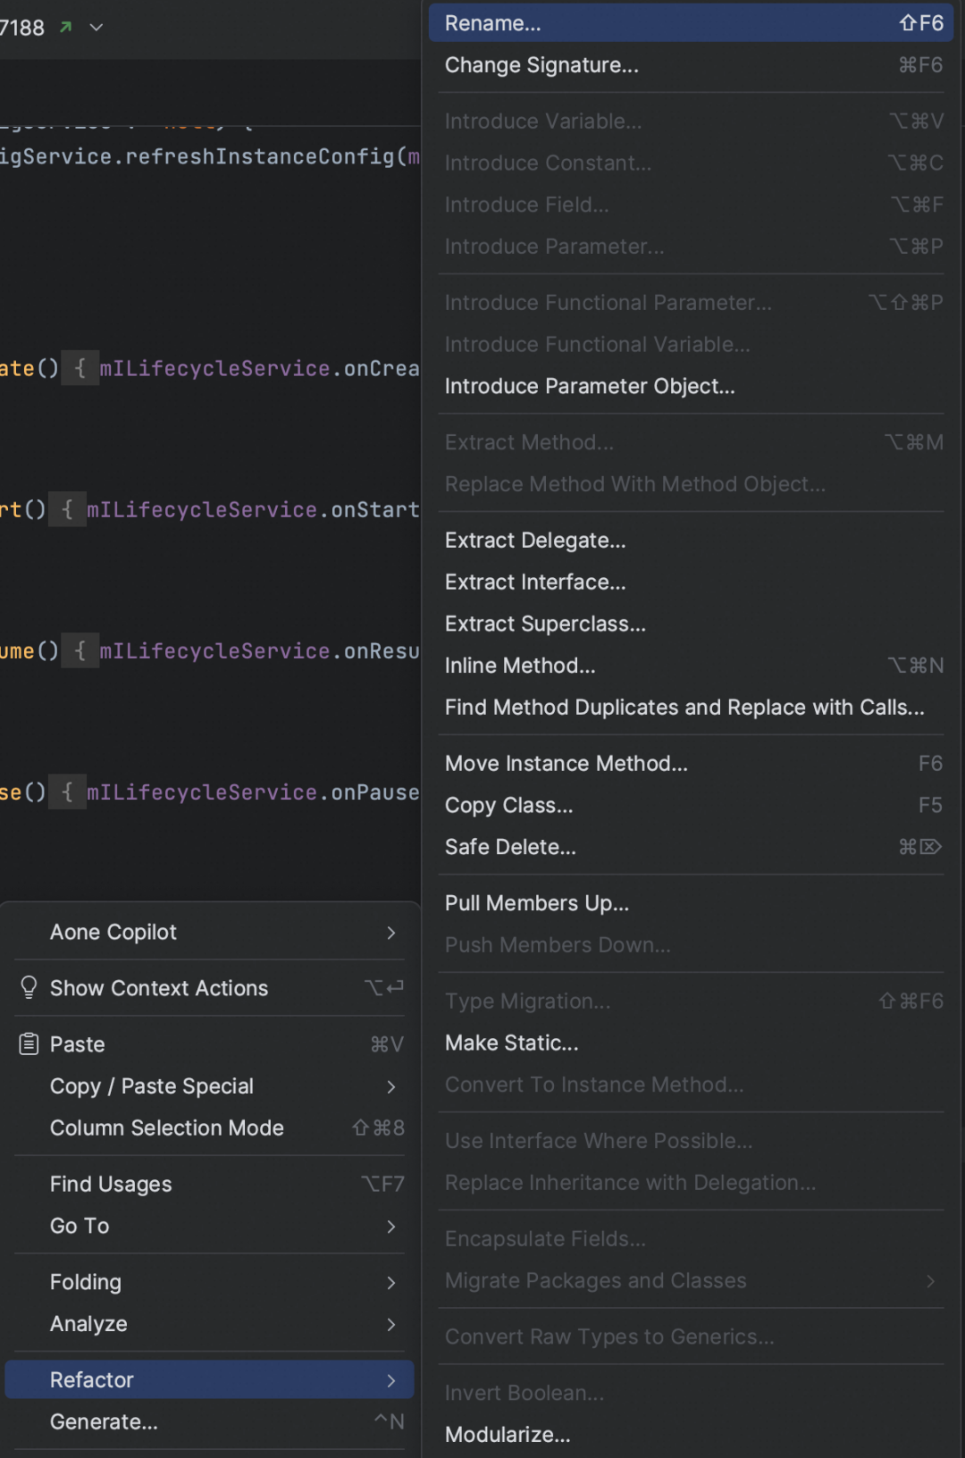Click Safe Delete... menu item
965x1458 pixels.
pos(691,847)
